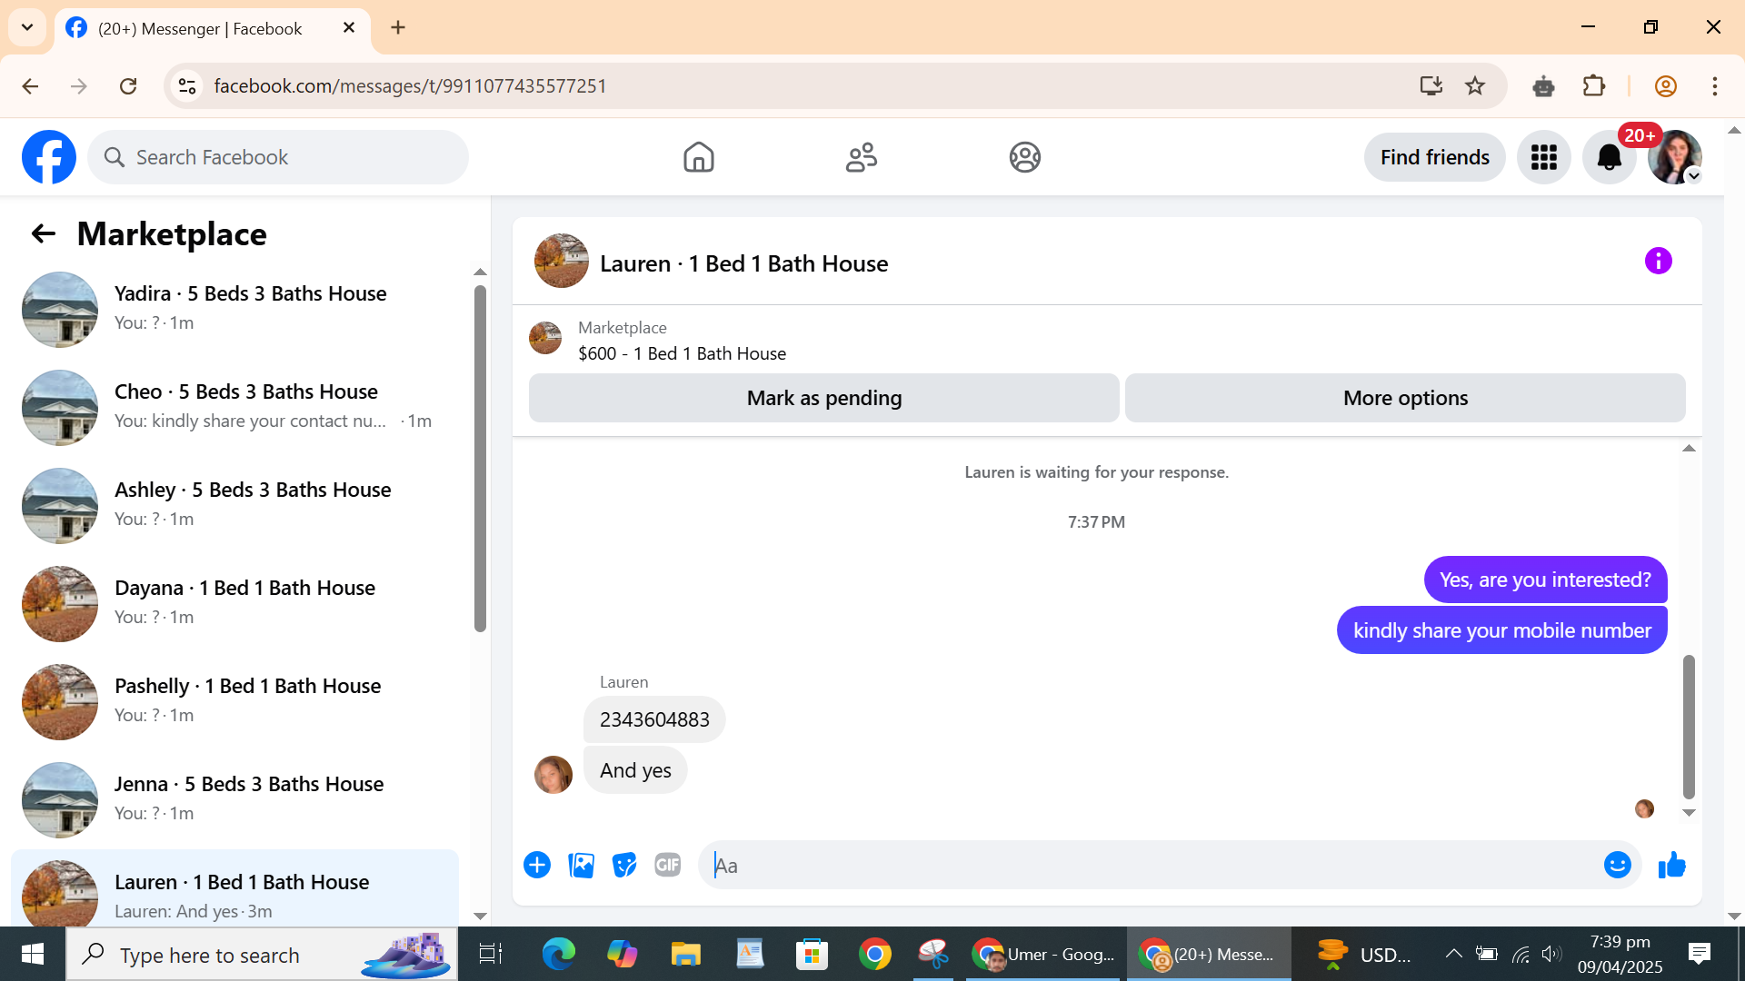Send a thumbs-up like
Viewport: 1745px width, 981px height.
[x=1671, y=865]
